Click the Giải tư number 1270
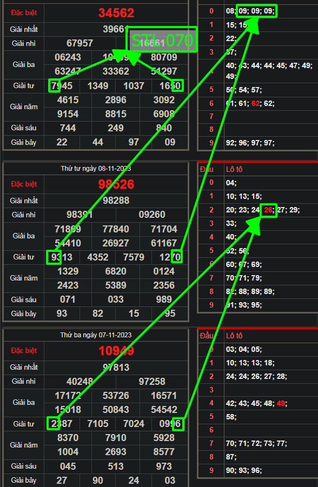The height and width of the screenshot is (487, 318). (170, 257)
